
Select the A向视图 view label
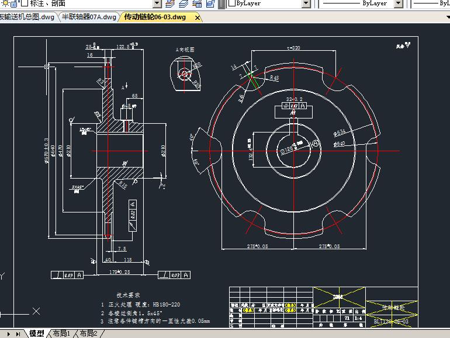[x=185, y=50]
